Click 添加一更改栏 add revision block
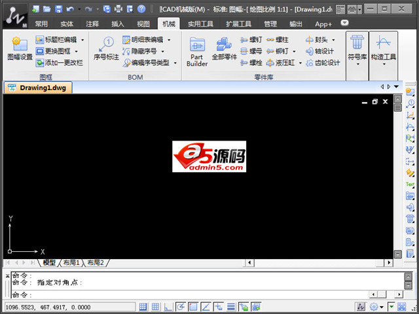The height and width of the screenshot is (314, 419). [x=60, y=63]
